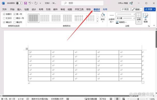The height and width of the screenshot is (100, 157).
Task: Select the 表设计 tab
Action: pos(97,9)
